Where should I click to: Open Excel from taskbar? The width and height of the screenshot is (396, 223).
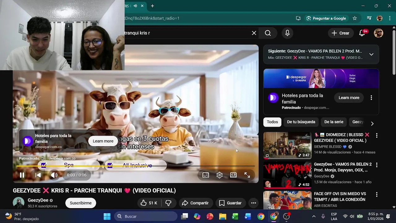235,216
